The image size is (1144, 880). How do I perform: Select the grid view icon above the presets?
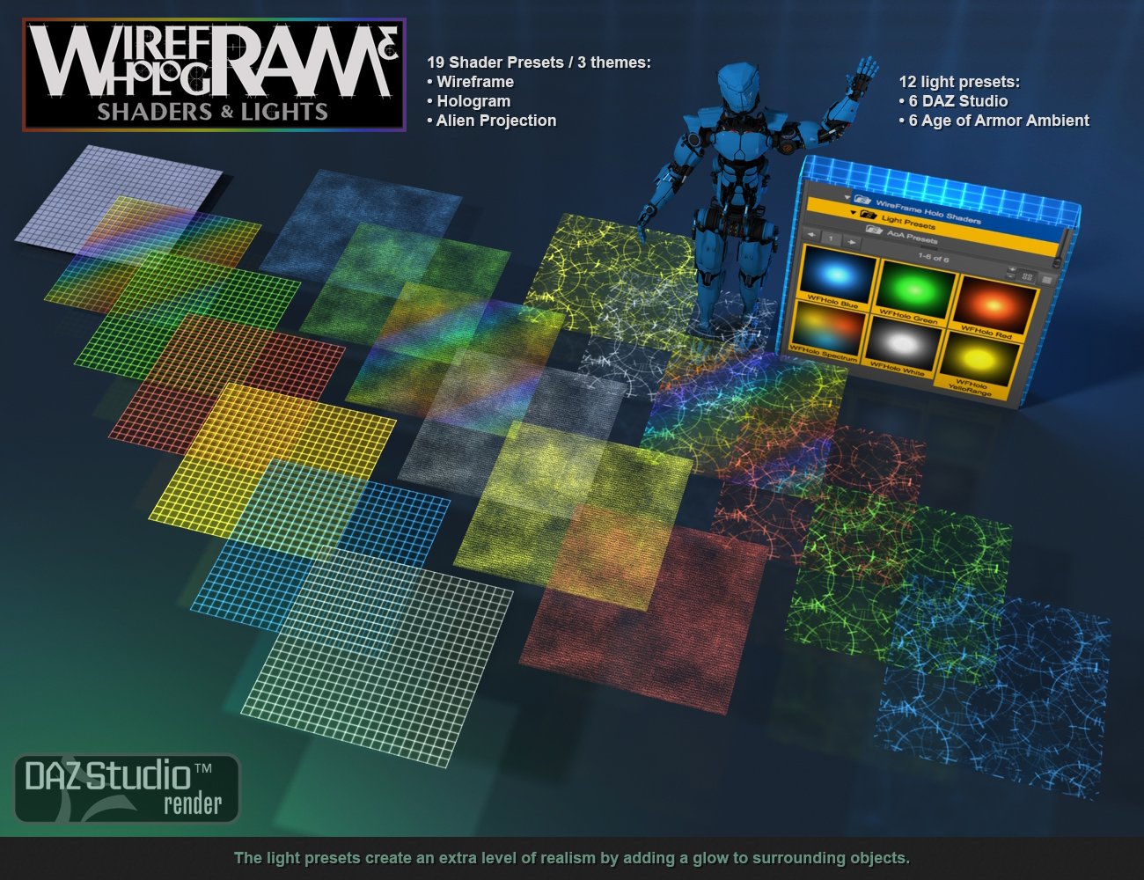point(1028,277)
